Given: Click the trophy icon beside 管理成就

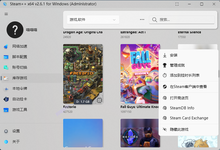Looking at the screenshot, I should pyautogui.click(x=165, y=65).
